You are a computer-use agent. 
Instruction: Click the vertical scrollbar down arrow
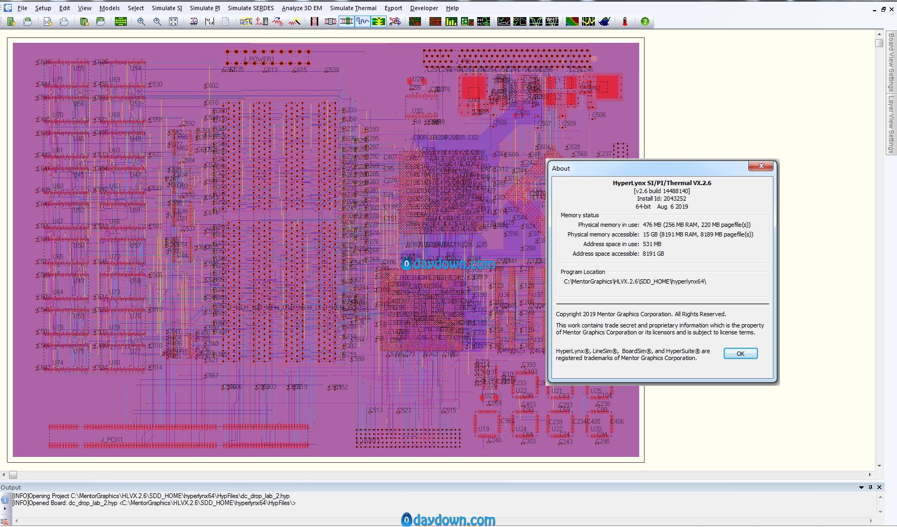click(x=879, y=466)
